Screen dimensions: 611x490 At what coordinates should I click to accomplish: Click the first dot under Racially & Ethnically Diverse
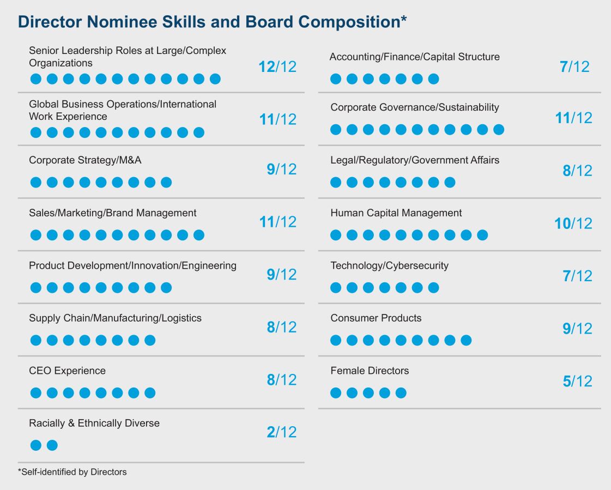click(x=36, y=445)
